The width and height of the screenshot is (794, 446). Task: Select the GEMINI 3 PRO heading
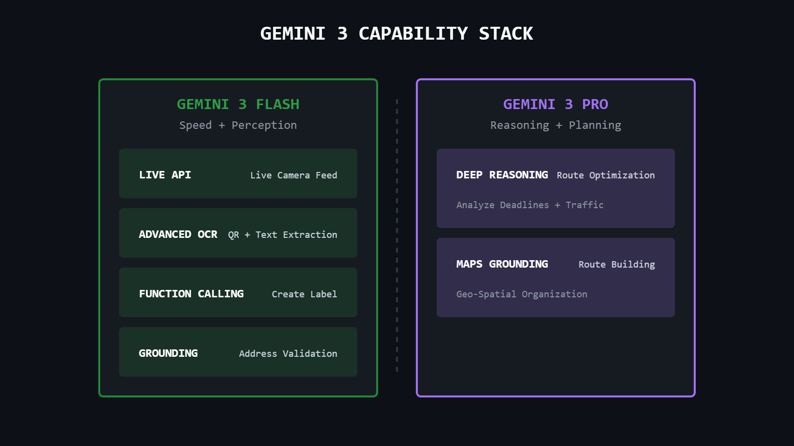[556, 105]
